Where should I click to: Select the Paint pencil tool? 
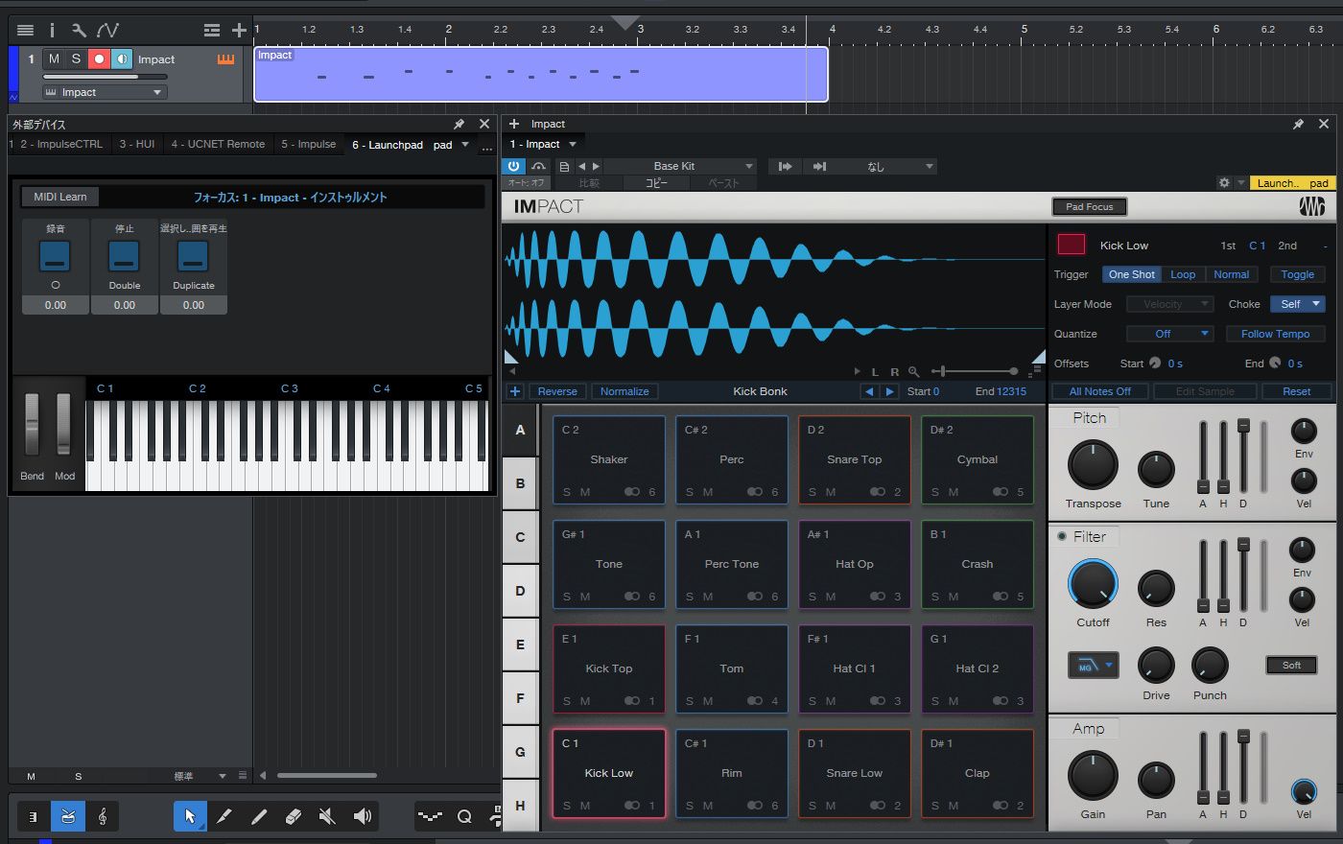tap(258, 816)
